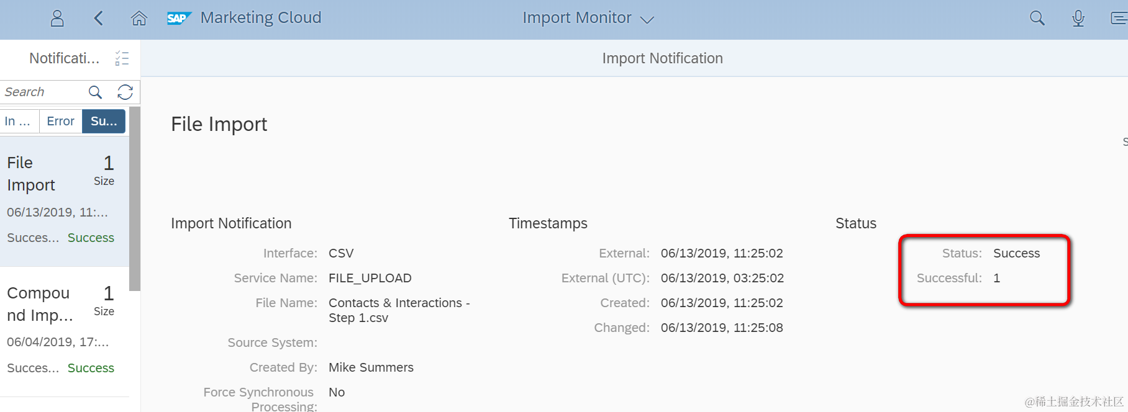Go to the home icon
The image size is (1128, 412).
139,18
